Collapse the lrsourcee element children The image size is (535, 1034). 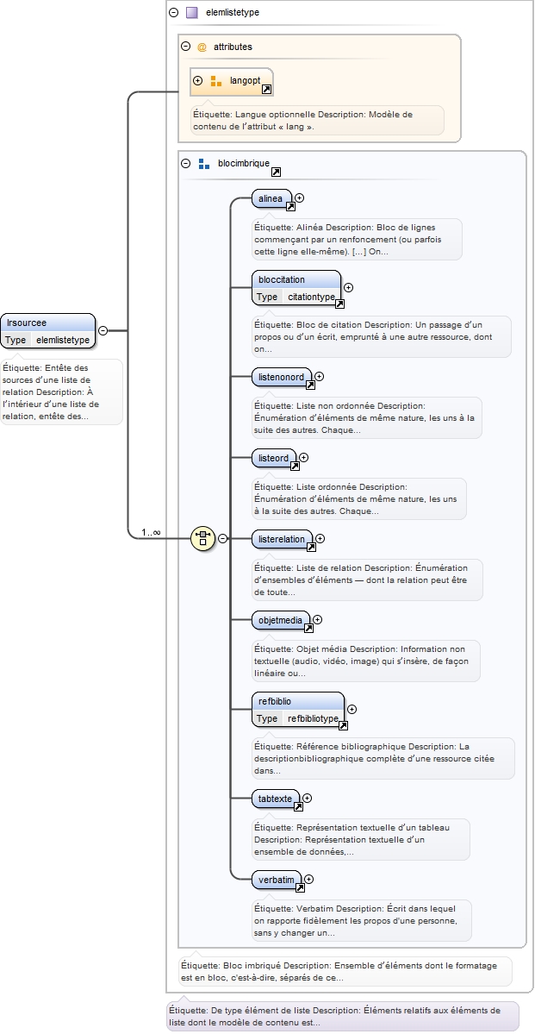coord(103,331)
